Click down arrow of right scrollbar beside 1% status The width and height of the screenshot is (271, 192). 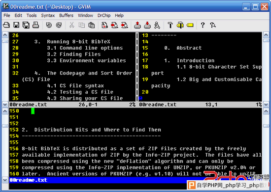(266, 105)
